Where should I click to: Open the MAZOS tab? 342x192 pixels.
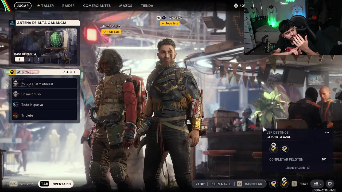(126, 6)
